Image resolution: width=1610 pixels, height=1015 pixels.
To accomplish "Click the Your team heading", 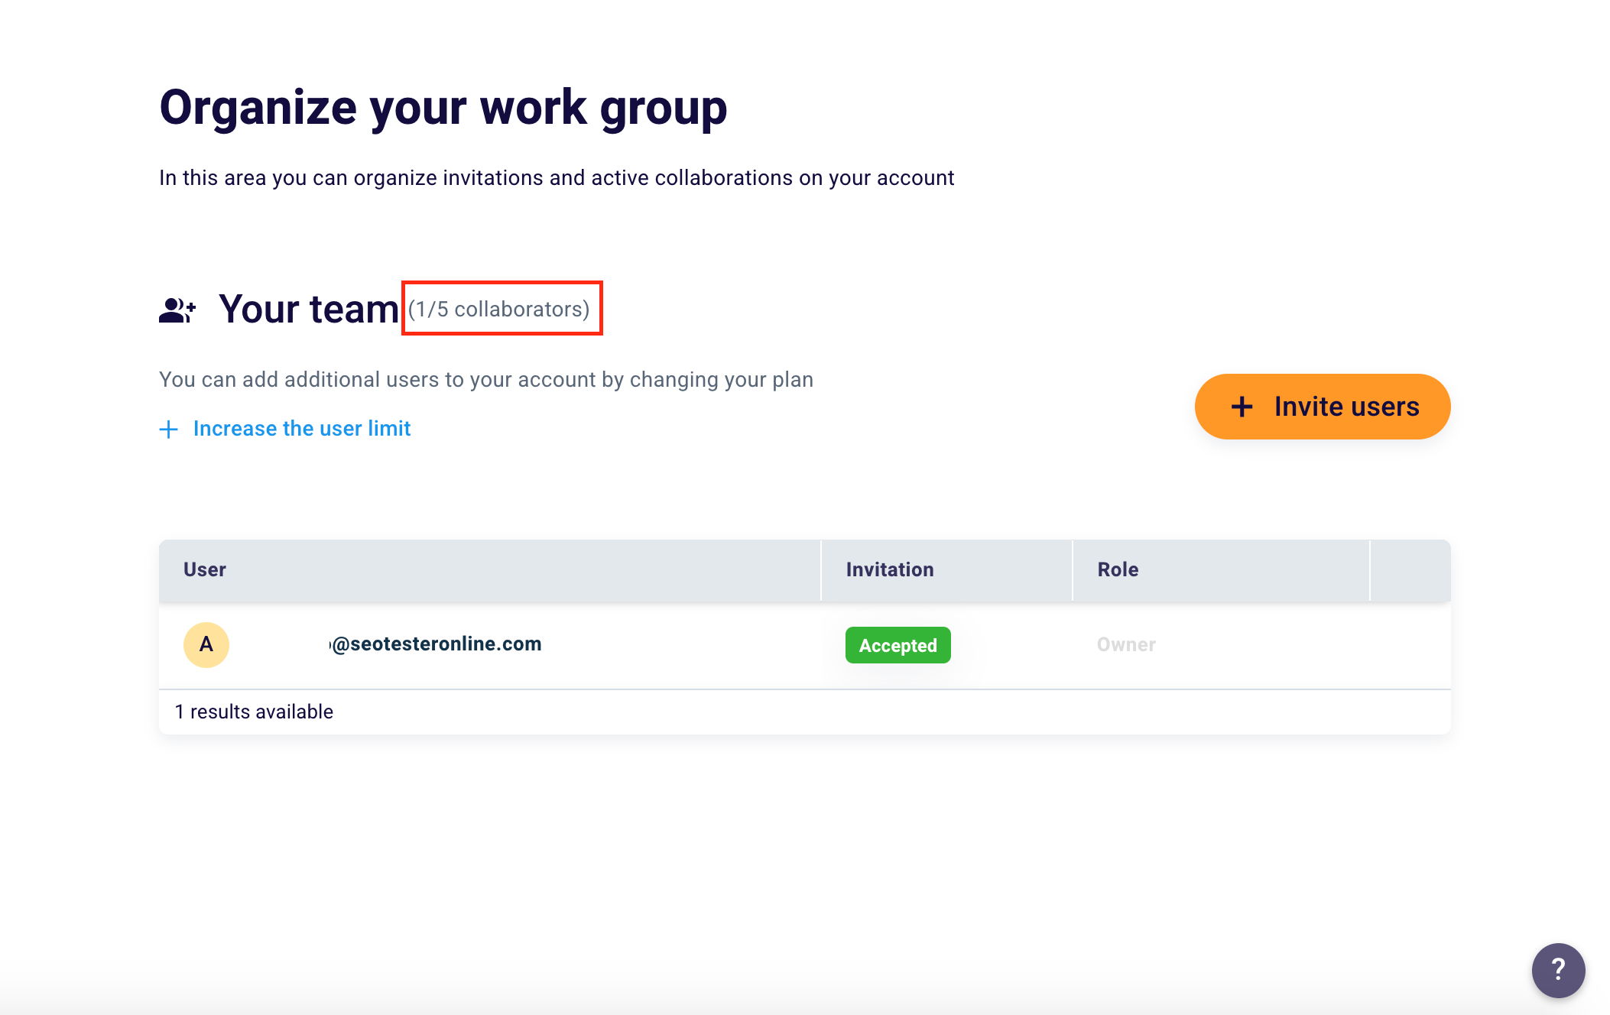I will point(309,309).
